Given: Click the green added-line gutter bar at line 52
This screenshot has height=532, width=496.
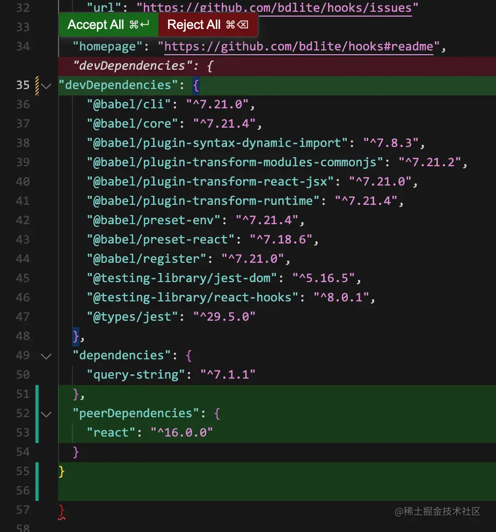Looking at the screenshot, I should 37,413.
